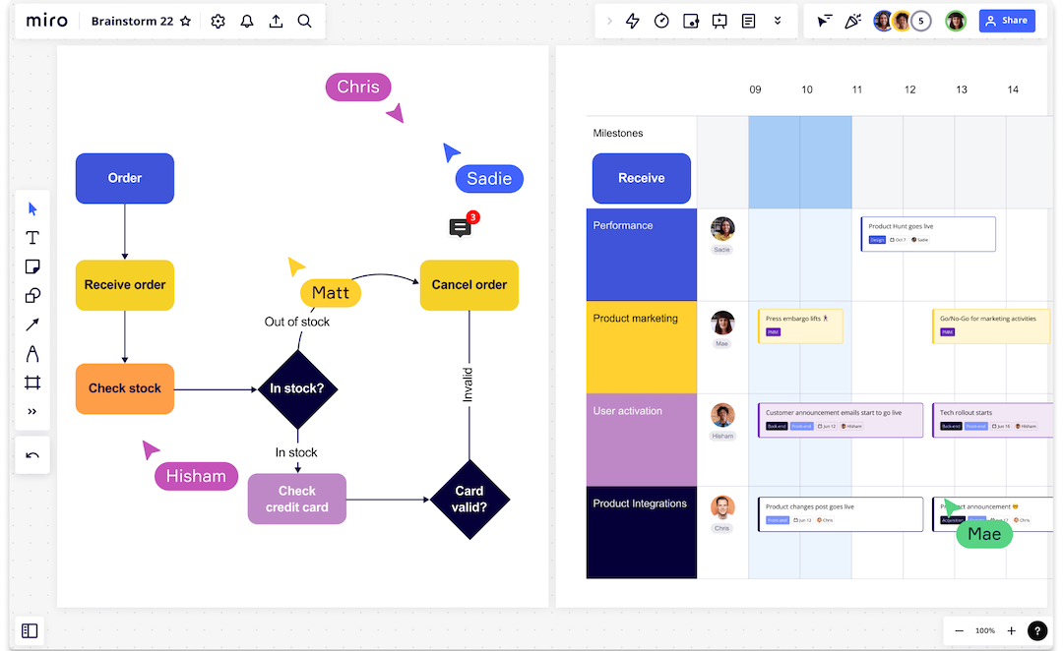Click the blue Share button

[1006, 20]
